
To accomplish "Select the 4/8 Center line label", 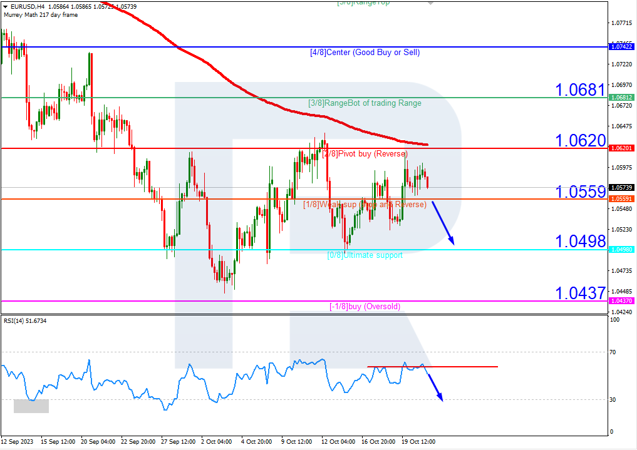I will coord(365,53).
